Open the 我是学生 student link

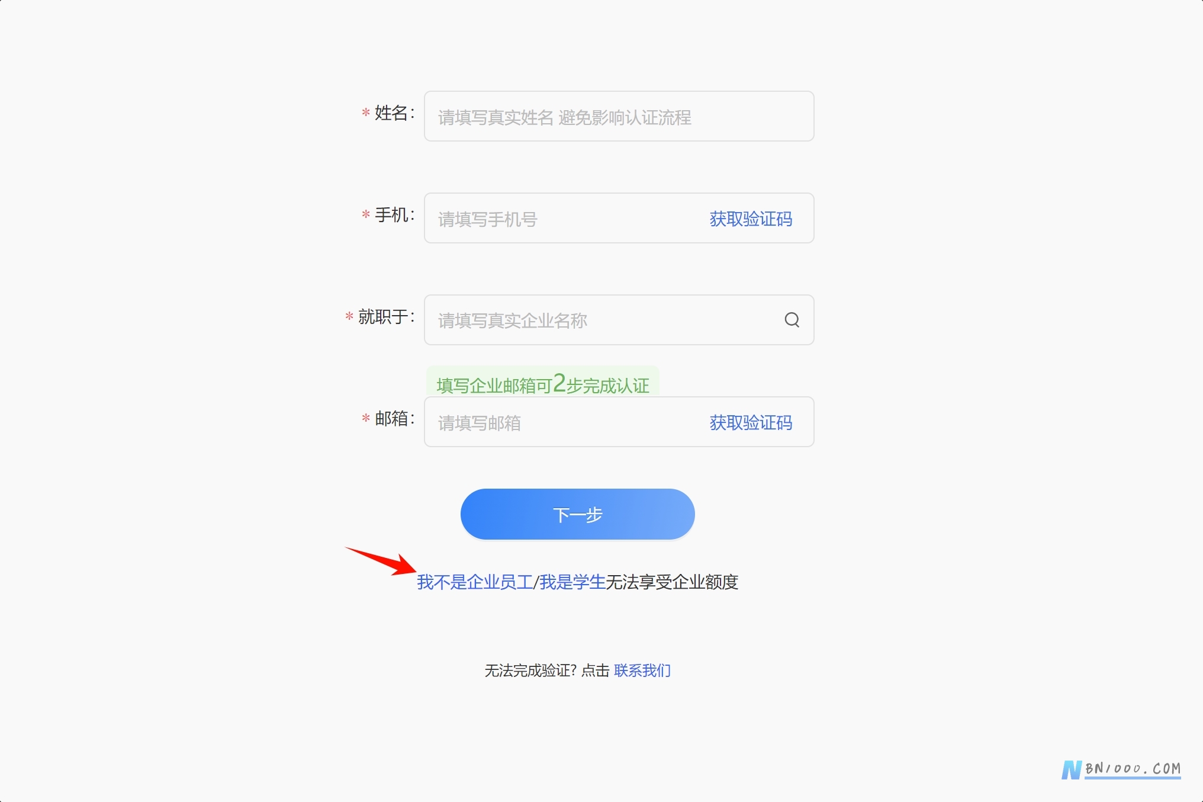tap(572, 582)
